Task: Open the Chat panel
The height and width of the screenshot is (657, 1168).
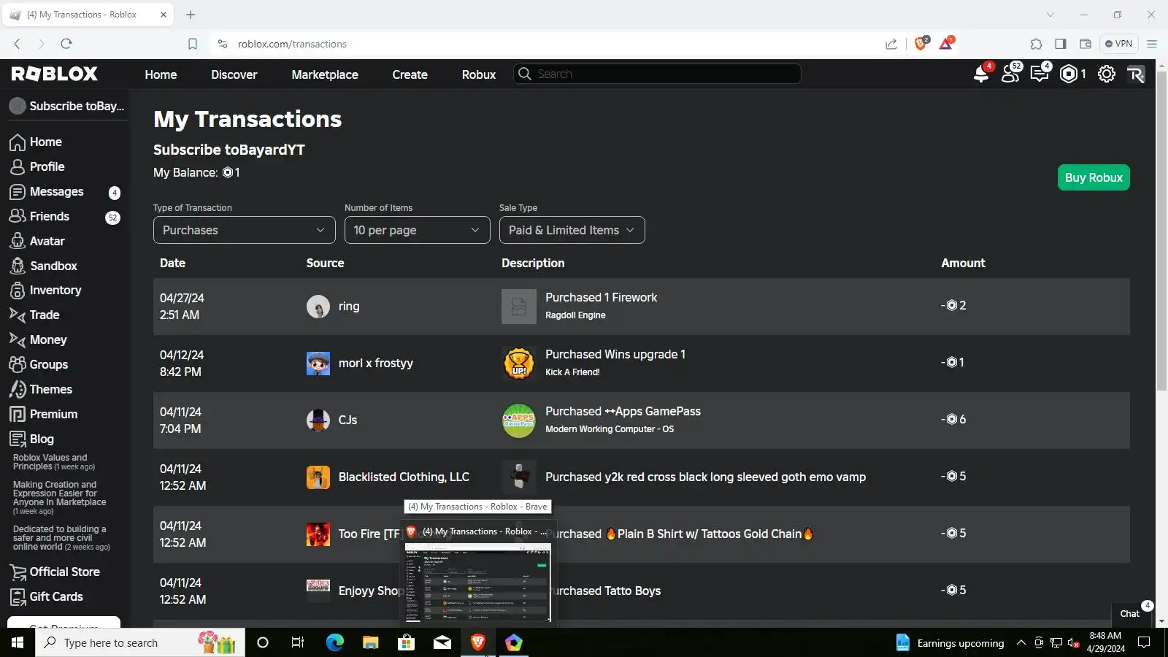Action: (x=1131, y=612)
